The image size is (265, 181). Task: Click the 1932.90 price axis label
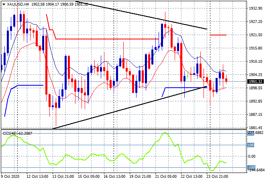point(255,8)
